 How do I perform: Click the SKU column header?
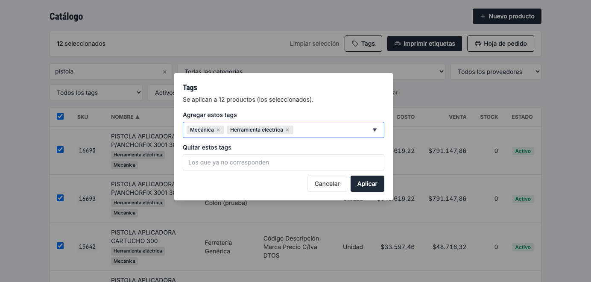(x=83, y=117)
